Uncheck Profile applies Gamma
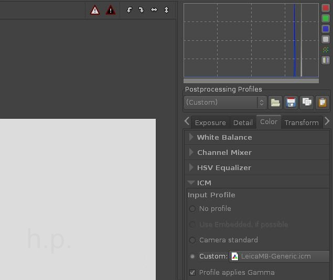Screen dimensions: 333x280 pyautogui.click(x=192, y=273)
